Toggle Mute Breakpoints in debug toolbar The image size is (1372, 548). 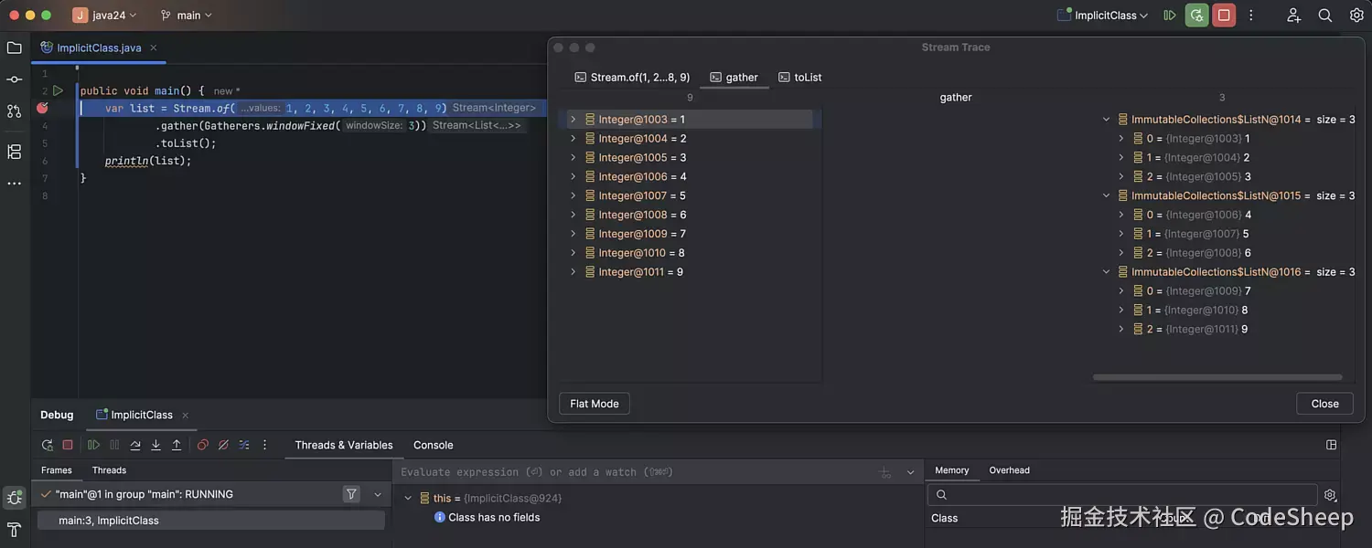click(x=223, y=445)
